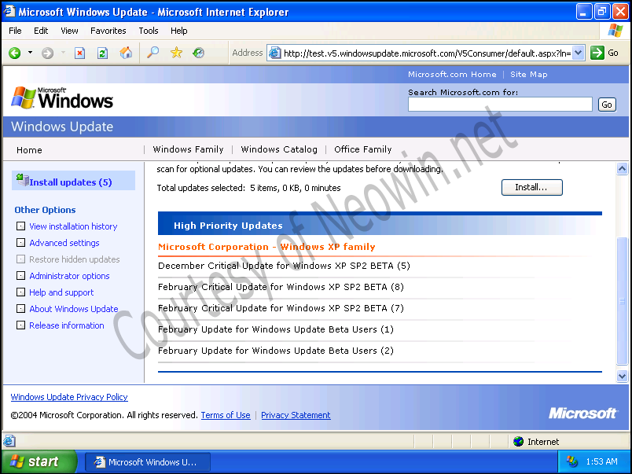
Task: Click the Install updates computer icon
Action: coord(23,180)
